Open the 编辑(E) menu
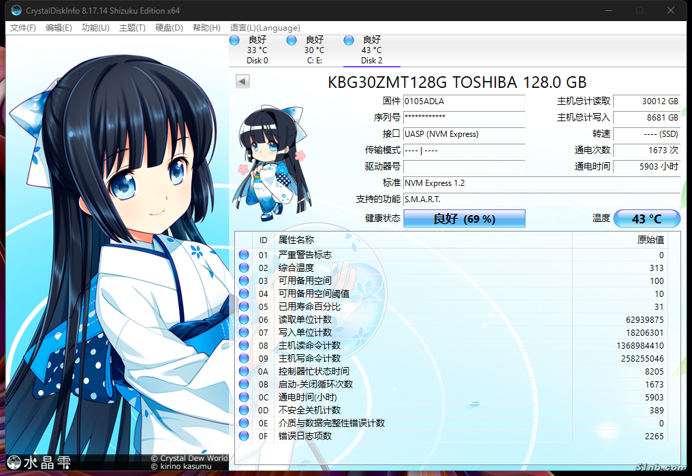 click(x=59, y=28)
